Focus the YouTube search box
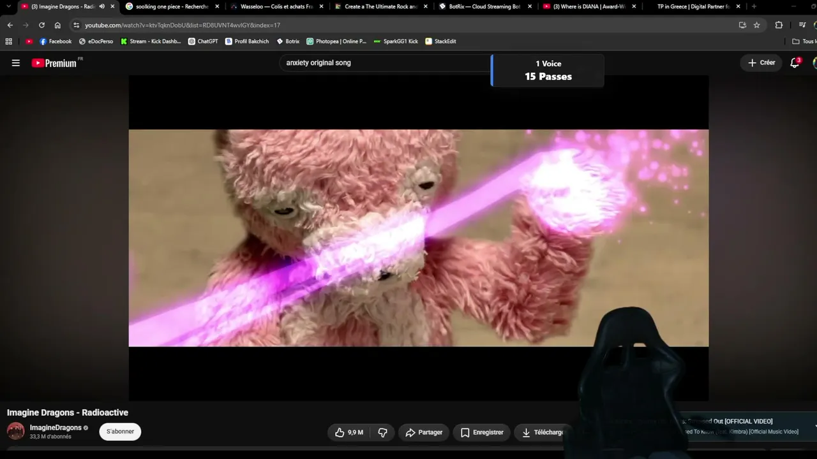 point(385,62)
